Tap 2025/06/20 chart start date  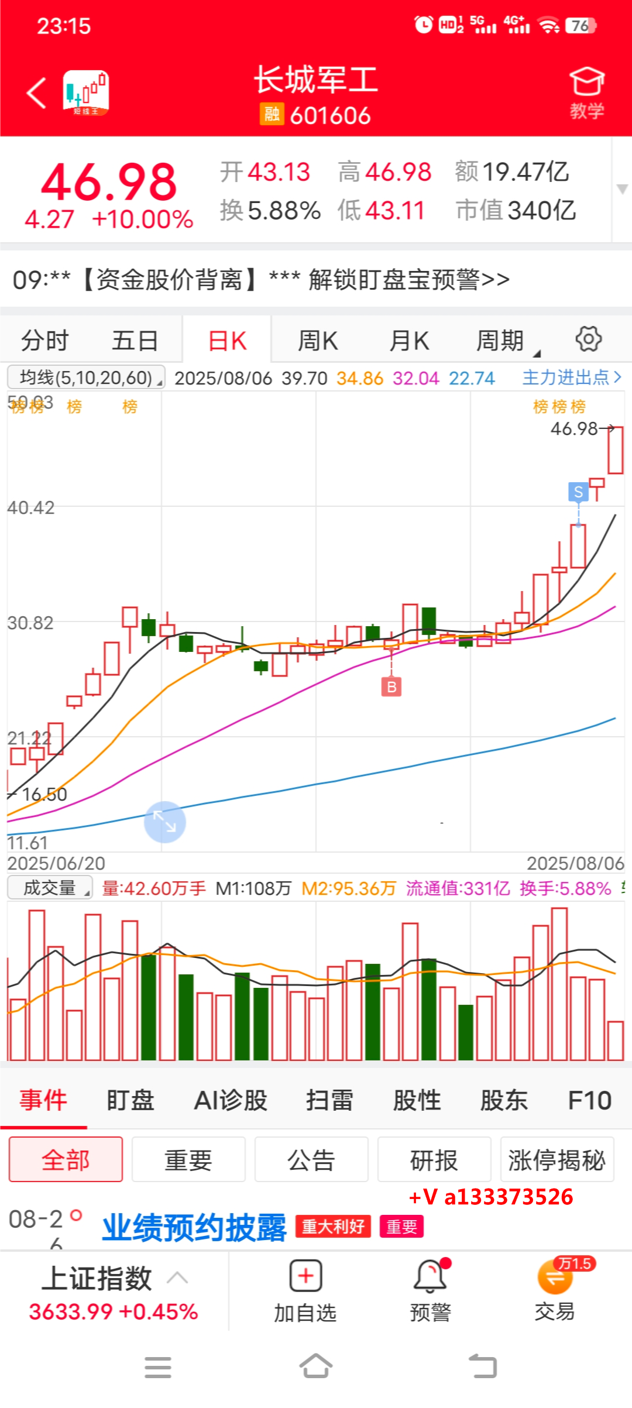(x=56, y=863)
